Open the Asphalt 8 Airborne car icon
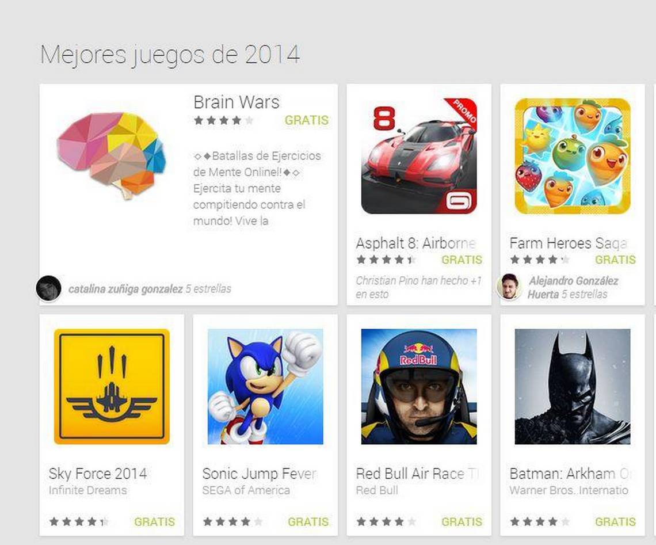Viewport: 656px width, 545px height. pyautogui.click(x=419, y=156)
